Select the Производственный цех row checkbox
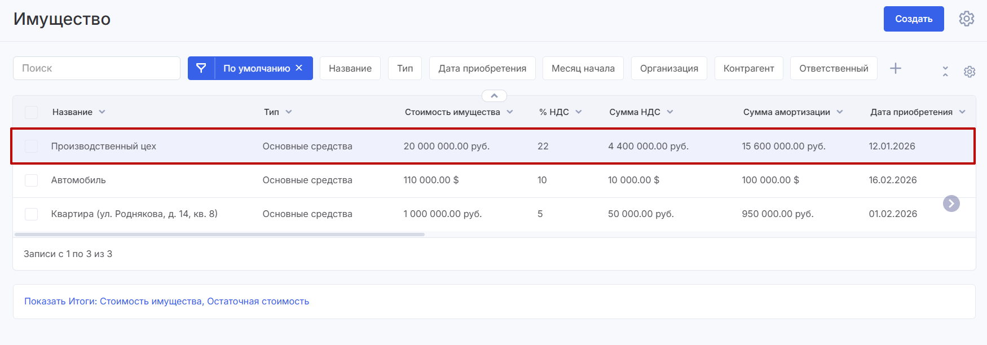 pyautogui.click(x=32, y=146)
